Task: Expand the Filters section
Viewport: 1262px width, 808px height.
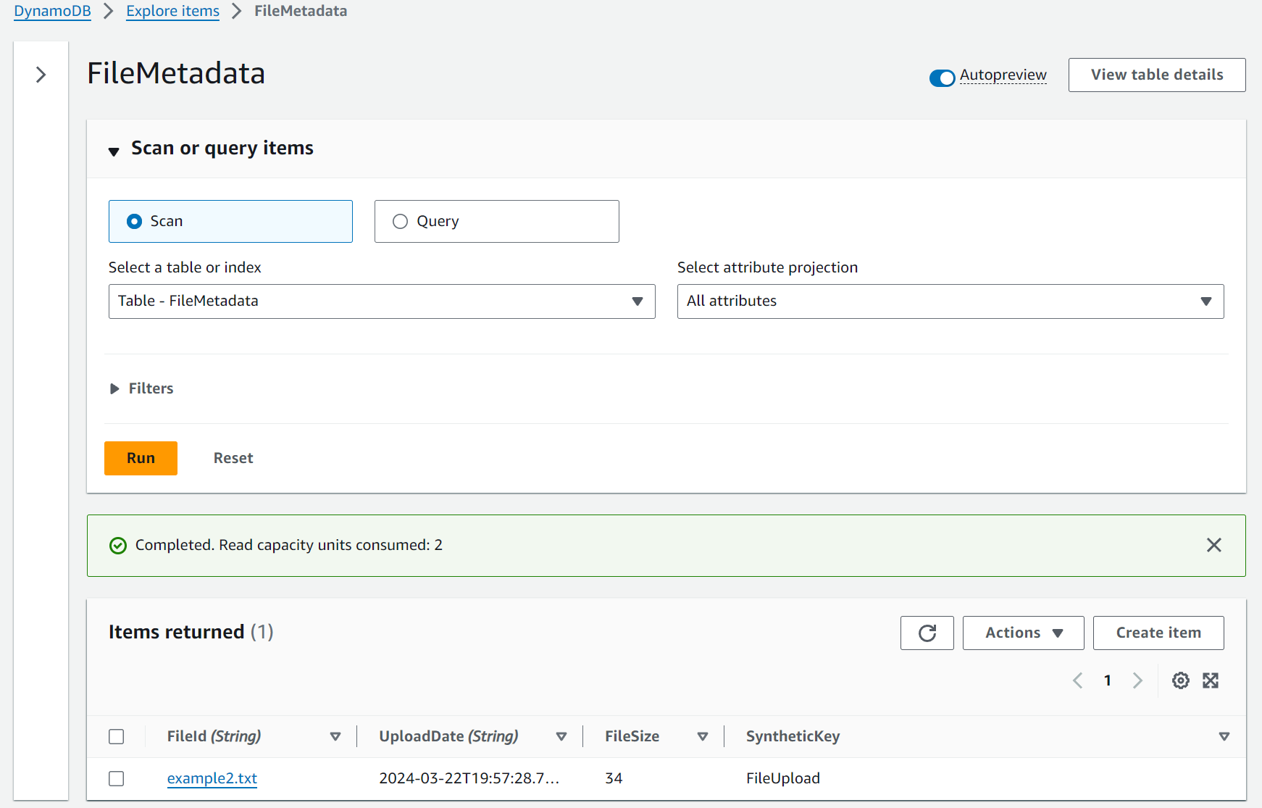Action: click(x=142, y=388)
